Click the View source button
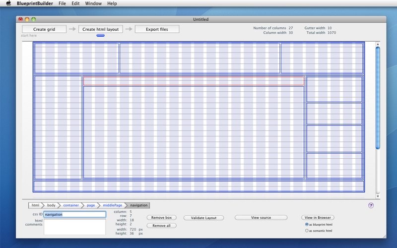This screenshot has height=248, width=397. (x=261, y=218)
